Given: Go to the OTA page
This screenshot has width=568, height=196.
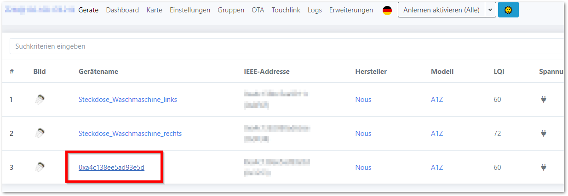Looking at the screenshot, I should [258, 10].
